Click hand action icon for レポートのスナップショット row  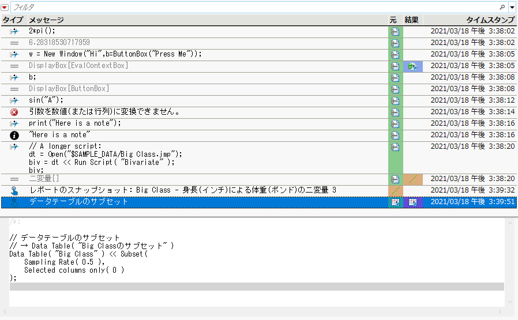pos(14,191)
